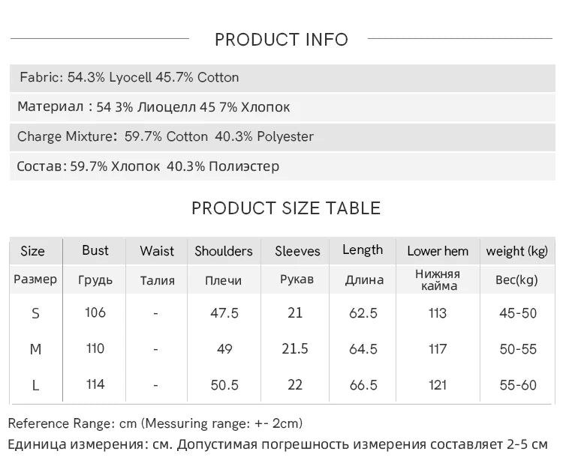
Task: Click the Состав Хлопок Полиэстер row
Action: pos(282,166)
